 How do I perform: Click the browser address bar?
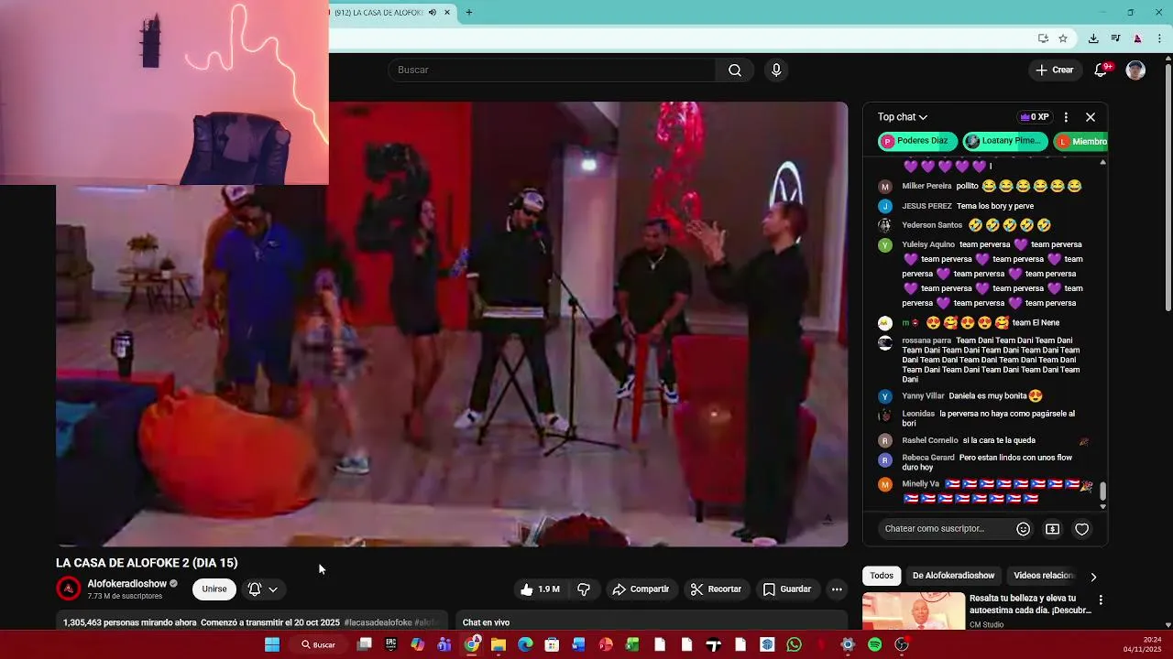[678, 38]
